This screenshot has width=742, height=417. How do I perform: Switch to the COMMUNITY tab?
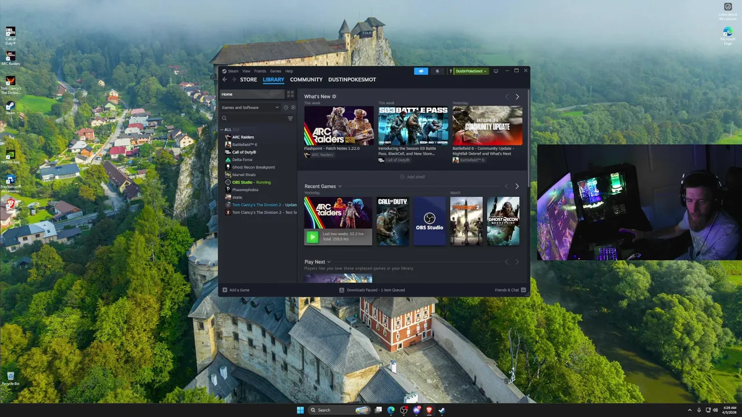[306, 79]
